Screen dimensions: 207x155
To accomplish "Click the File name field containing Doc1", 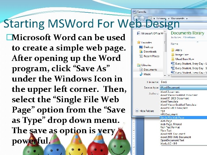I will coord(183,82).
